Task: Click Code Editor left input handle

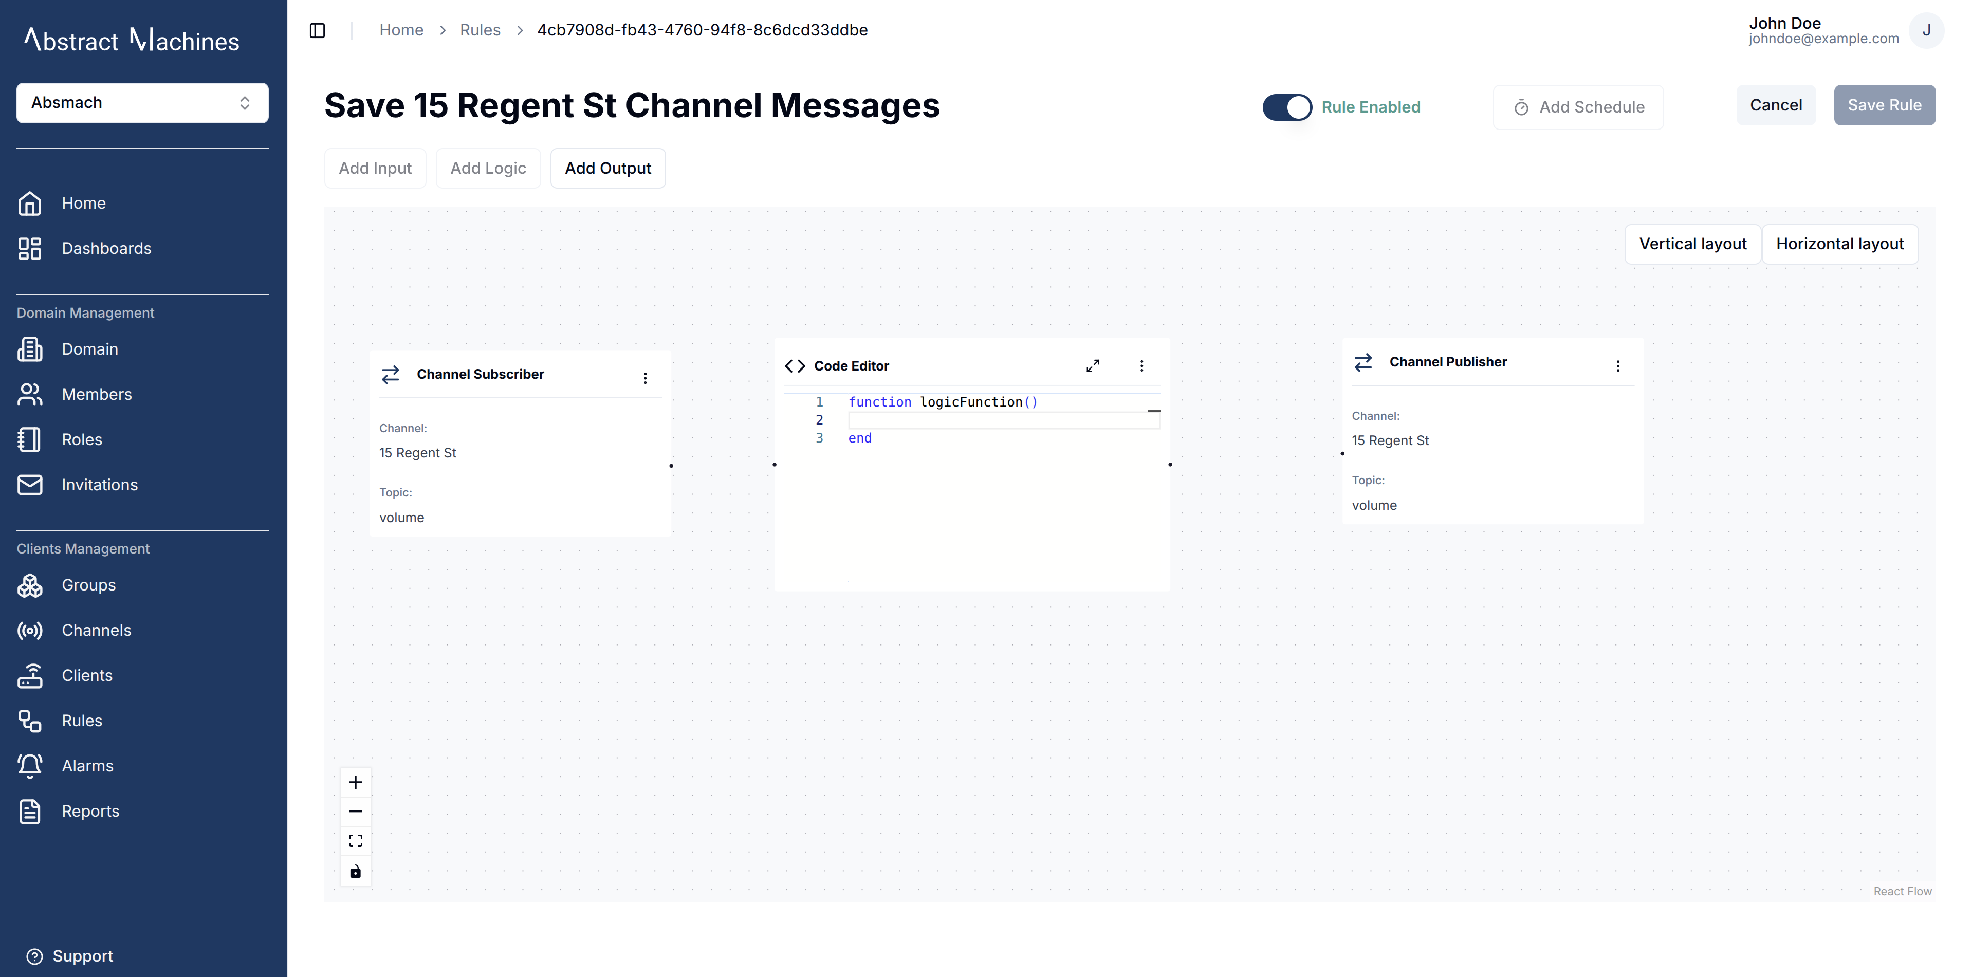Action: [774, 464]
